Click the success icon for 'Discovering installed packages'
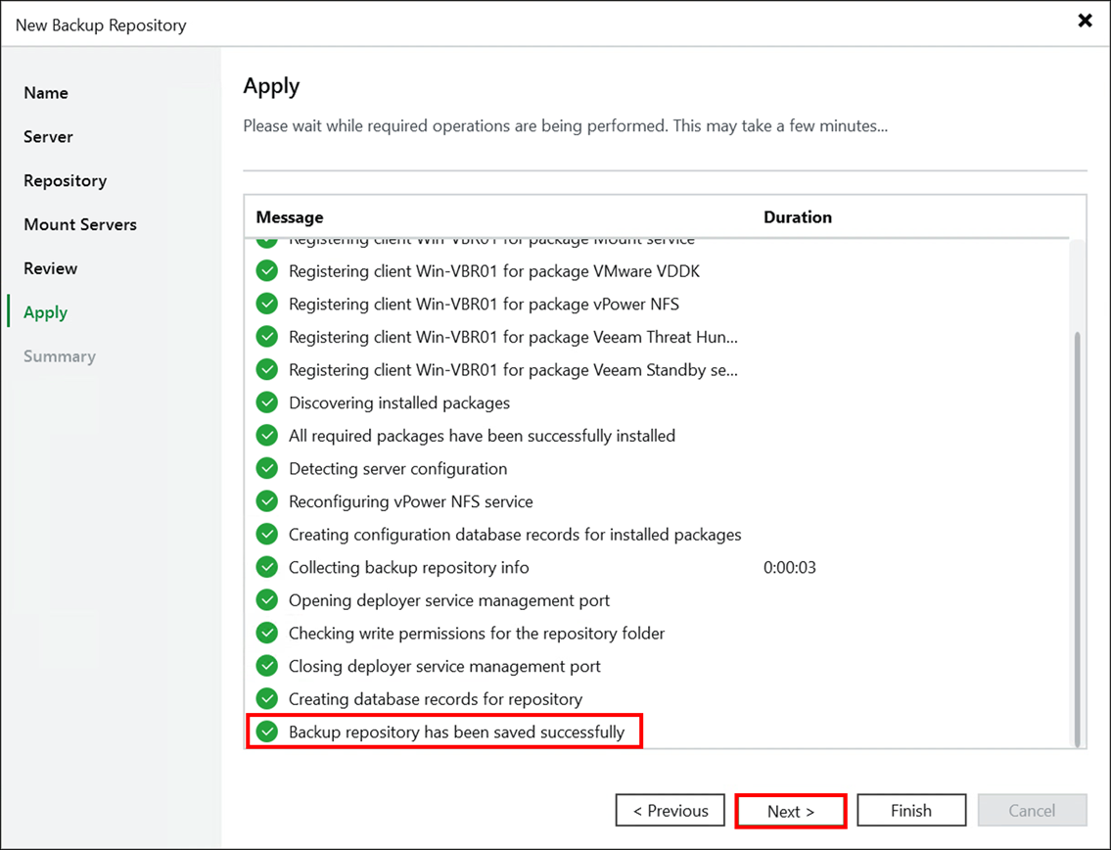This screenshot has width=1111, height=850. pos(266,402)
